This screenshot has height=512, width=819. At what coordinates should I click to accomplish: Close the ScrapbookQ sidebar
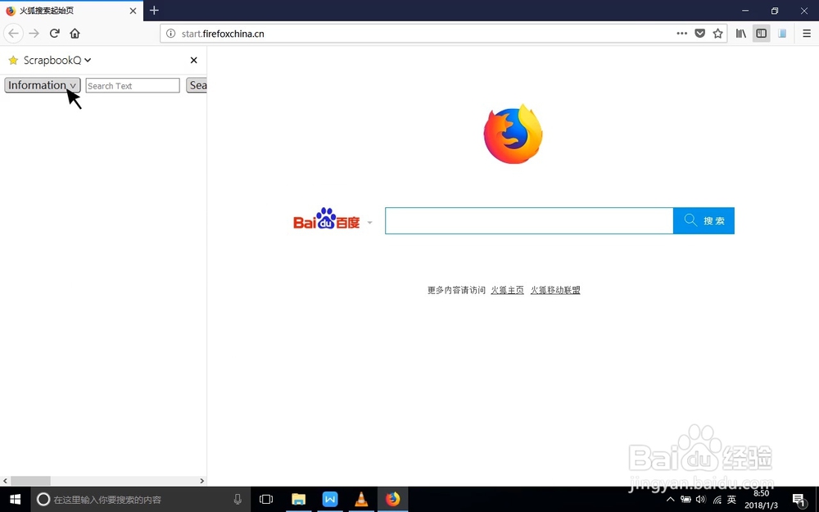pos(194,60)
